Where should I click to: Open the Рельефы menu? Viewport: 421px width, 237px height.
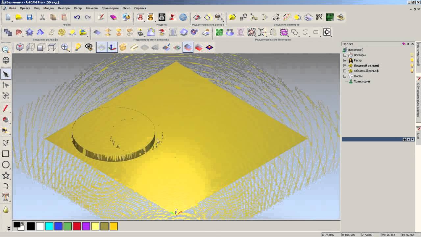pyautogui.click(x=92, y=8)
